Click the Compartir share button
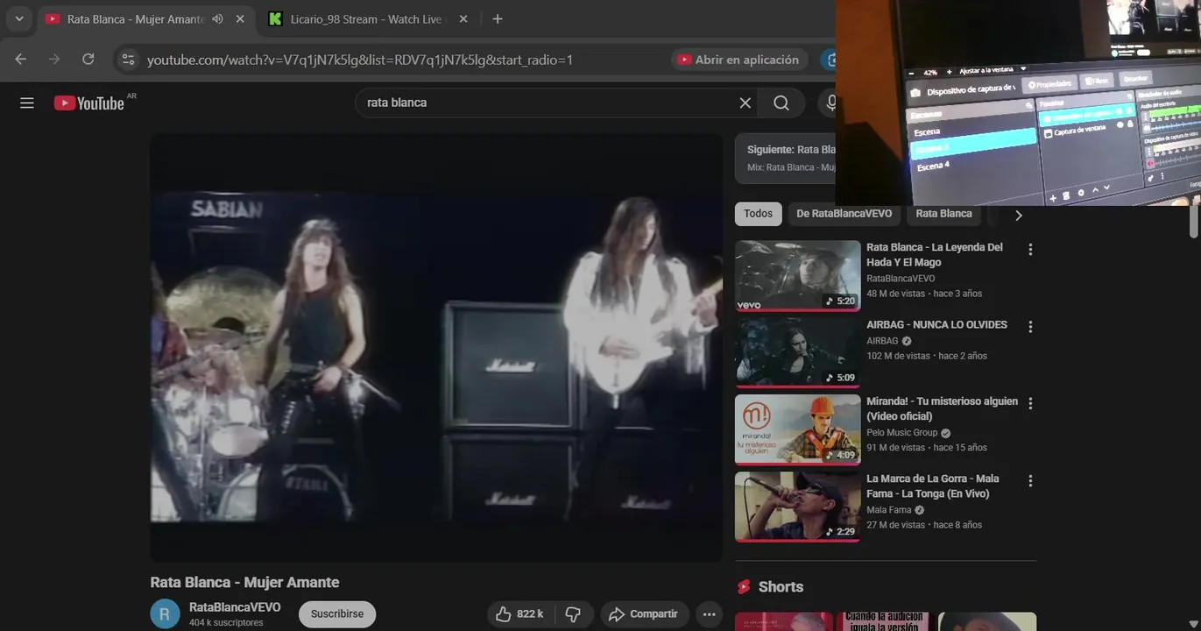Viewport: 1201px width, 631px height. (644, 614)
